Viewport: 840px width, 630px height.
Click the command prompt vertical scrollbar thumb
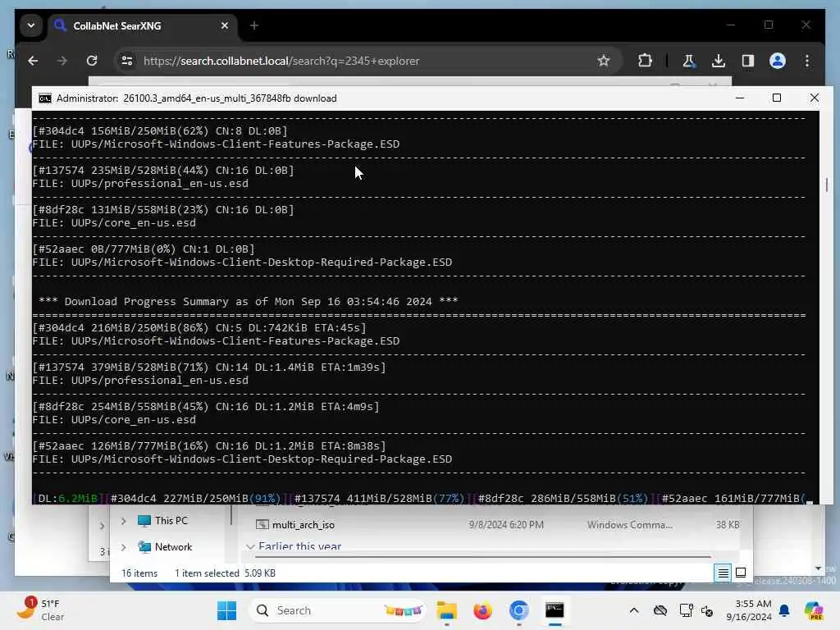pos(827,185)
